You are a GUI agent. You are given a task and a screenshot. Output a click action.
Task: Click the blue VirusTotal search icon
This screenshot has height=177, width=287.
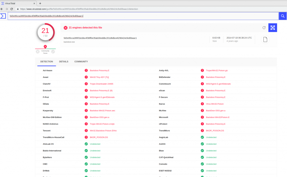[x=283, y=16]
